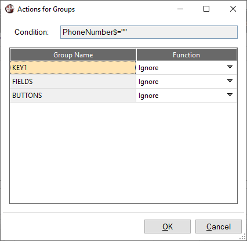This screenshot has width=247, height=241.
Task: Open the Function dropdown arrow for BUTTONS
Action: 230,95
